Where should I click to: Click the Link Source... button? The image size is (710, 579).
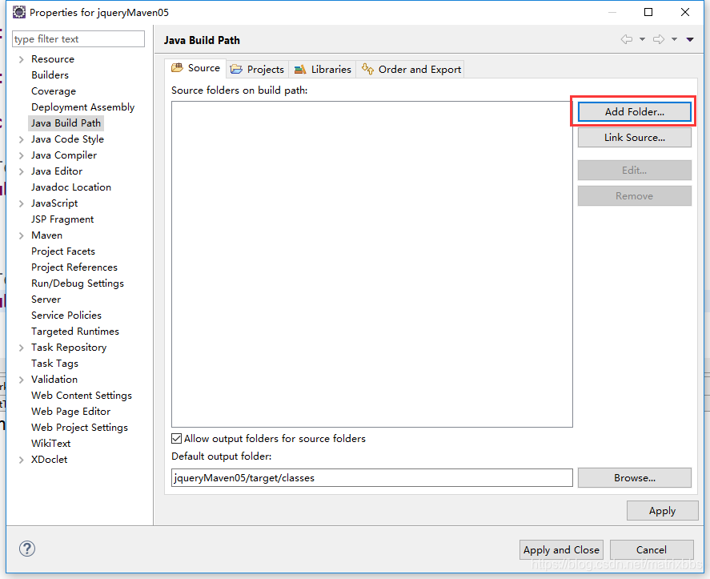635,137
